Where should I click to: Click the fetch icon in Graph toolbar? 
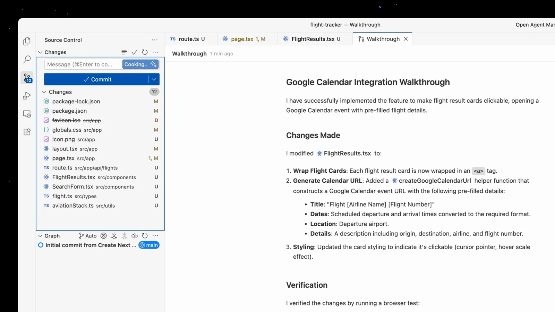(114, 236)
